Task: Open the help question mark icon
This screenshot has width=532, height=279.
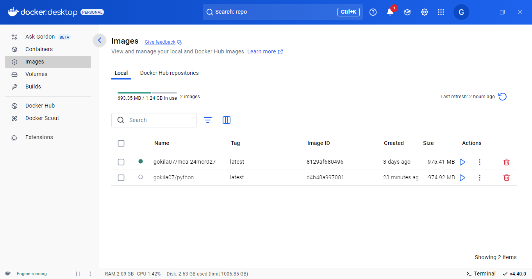Action: 373,12
